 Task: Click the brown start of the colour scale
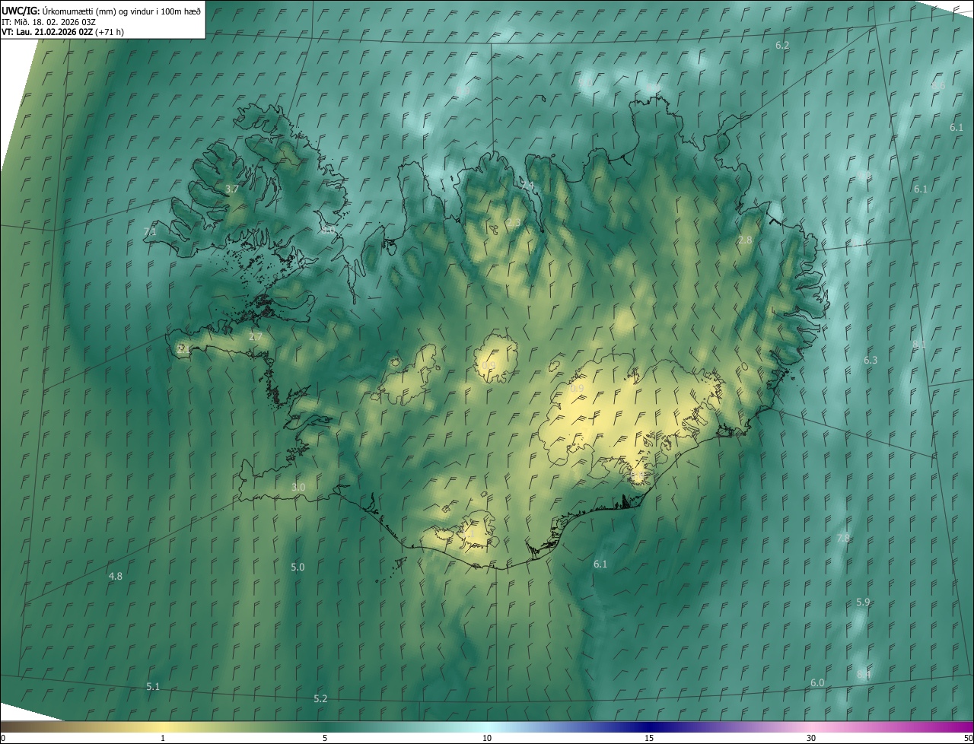click(15, 727)
